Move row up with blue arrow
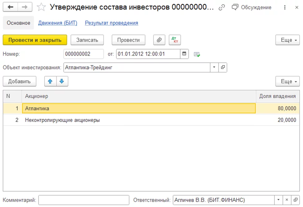 tap(50, 81)
